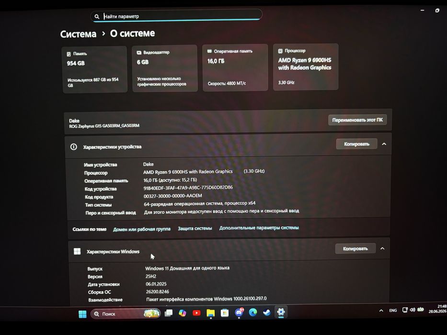
Task: Show hidden tray icons chevron
Action: pos(381,311)
